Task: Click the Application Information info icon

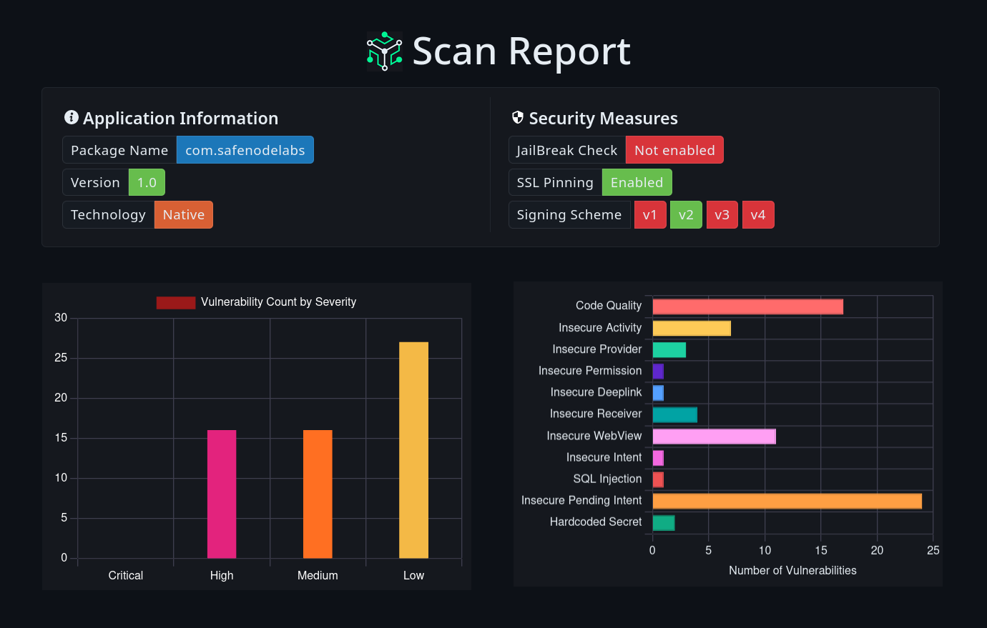Action: tap(72, 117)
